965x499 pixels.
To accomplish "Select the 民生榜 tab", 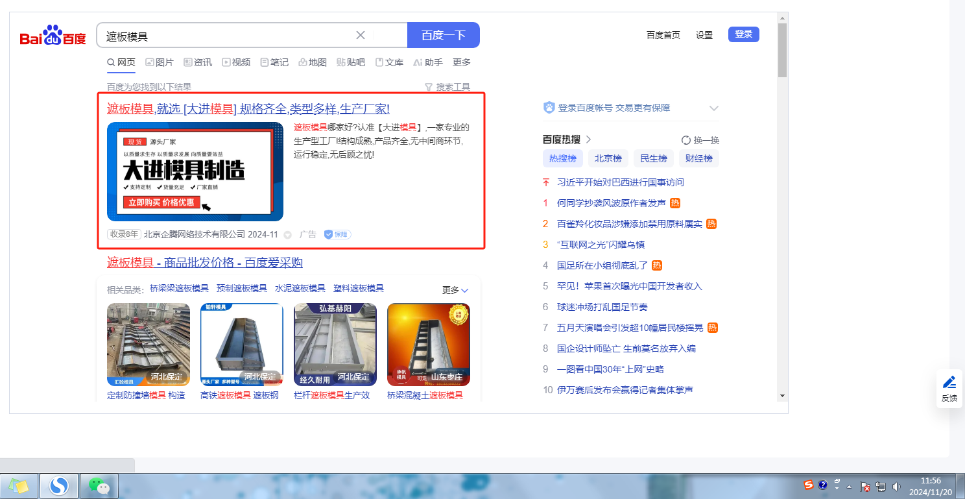I will point(654,158).
